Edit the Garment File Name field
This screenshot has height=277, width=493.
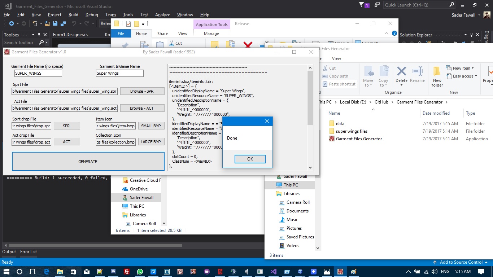[x=38, y=73]
